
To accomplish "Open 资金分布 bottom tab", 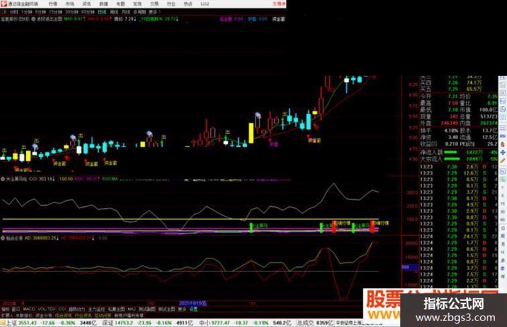I will 43,315.
